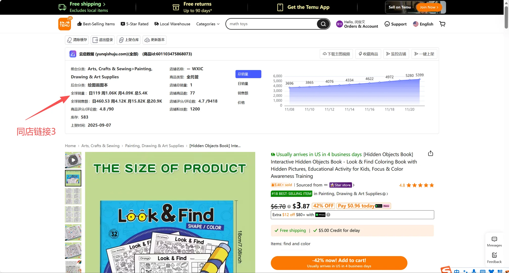Click the Sogou input method S logo
509x273 pixels.
[x=446, y=270]
